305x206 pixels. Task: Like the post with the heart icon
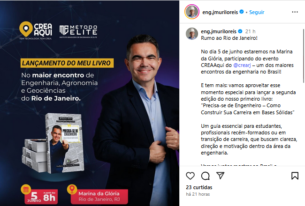[x=190, y=176]
